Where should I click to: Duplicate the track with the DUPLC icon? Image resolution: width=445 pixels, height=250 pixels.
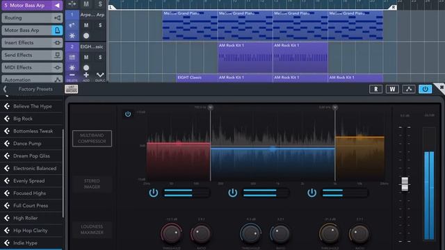pyautogui.click(x=100, y=76)
